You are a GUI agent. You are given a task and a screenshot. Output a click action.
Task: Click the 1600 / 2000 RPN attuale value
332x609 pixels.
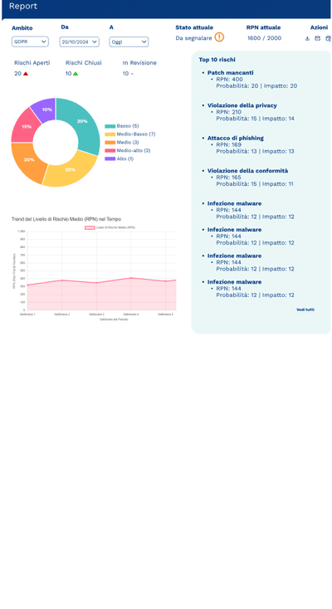click(x=265, y=38)
